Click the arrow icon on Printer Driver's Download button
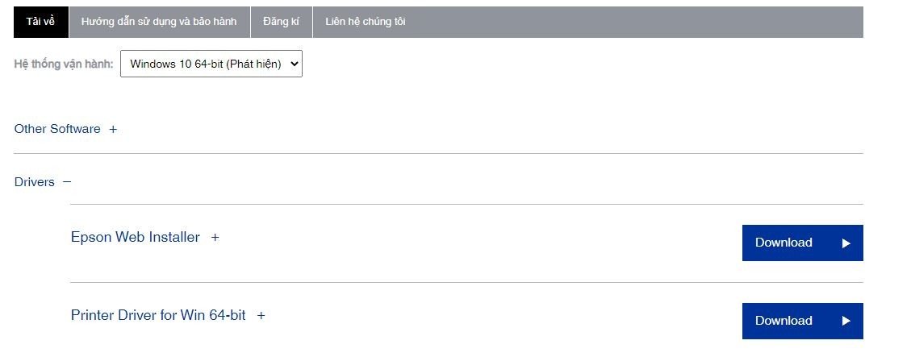The image size is (911, 357). (846, 321)
